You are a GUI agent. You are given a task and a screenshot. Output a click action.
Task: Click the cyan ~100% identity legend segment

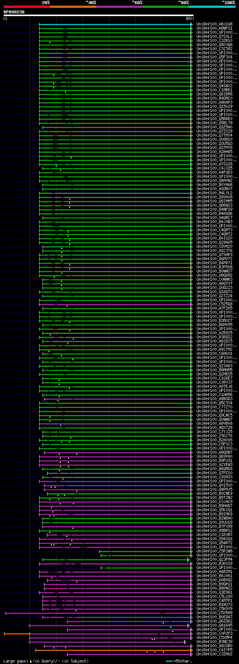[212, 7]
